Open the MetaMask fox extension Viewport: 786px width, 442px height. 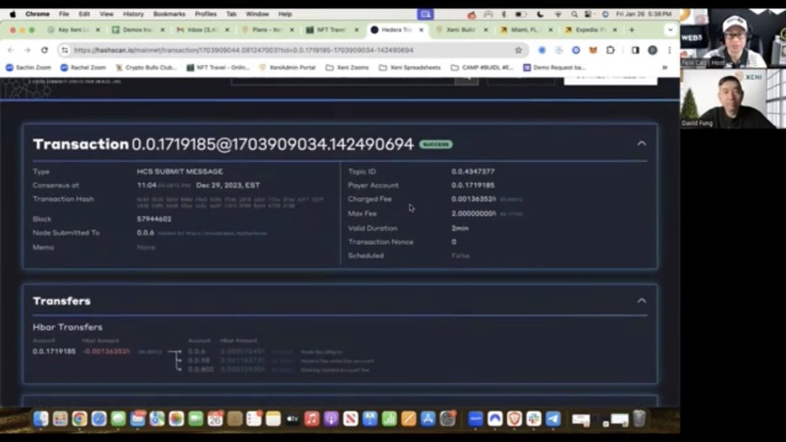[x=593, y=50]
